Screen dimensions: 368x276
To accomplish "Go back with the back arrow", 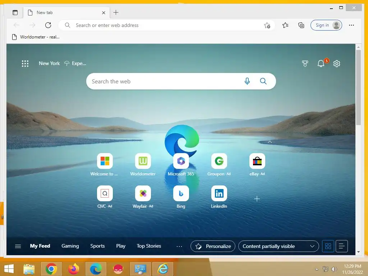I will (17, 25).
